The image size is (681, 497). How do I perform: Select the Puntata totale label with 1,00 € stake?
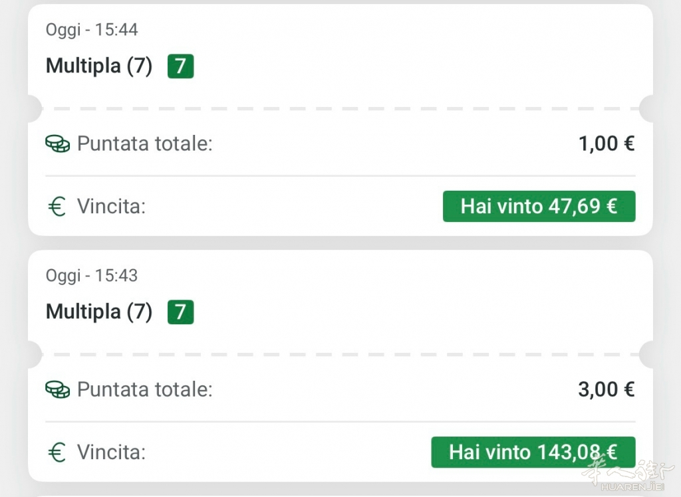145,144
